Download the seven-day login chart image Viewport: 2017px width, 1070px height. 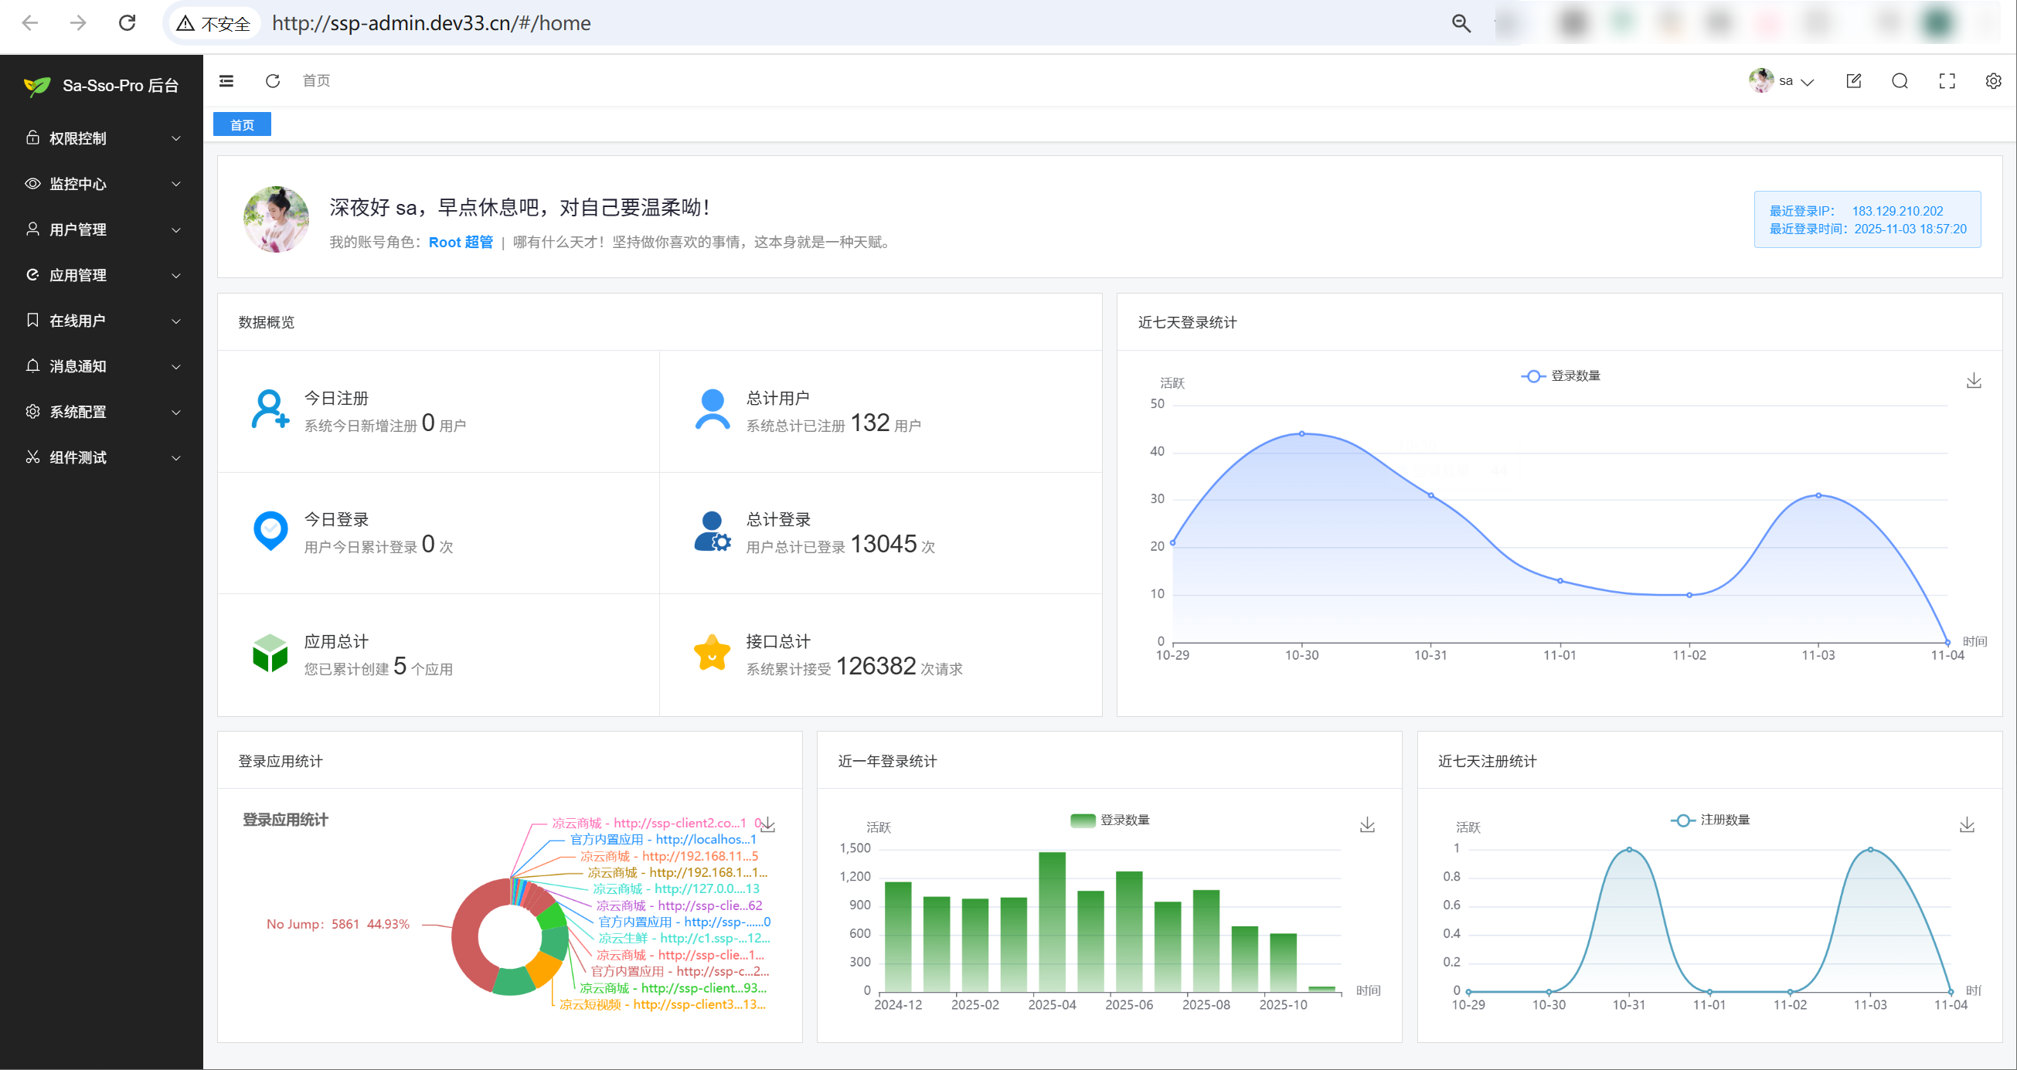1973,380
